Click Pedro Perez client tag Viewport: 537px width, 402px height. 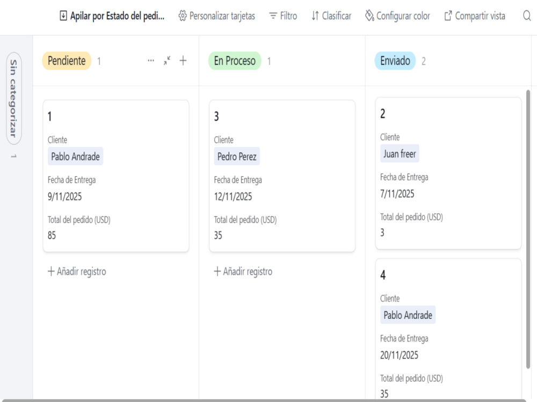pyautogui.click(x=237, y=157)
